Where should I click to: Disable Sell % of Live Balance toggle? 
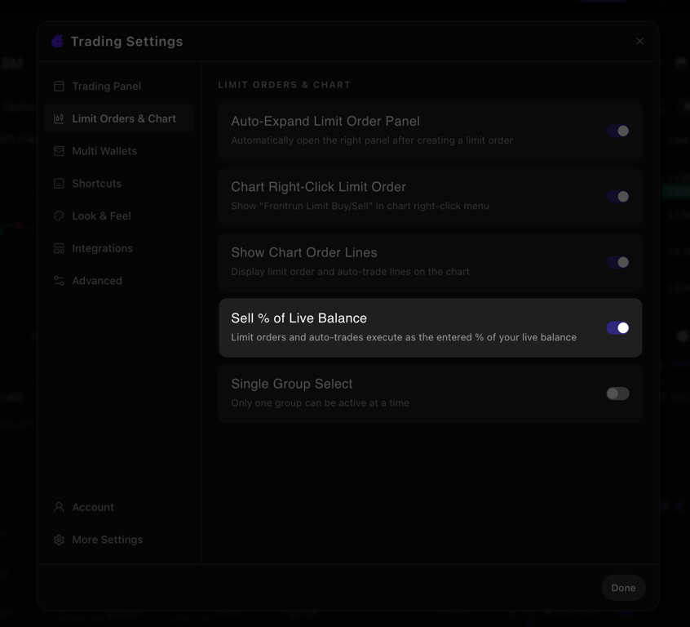[618, 328]
